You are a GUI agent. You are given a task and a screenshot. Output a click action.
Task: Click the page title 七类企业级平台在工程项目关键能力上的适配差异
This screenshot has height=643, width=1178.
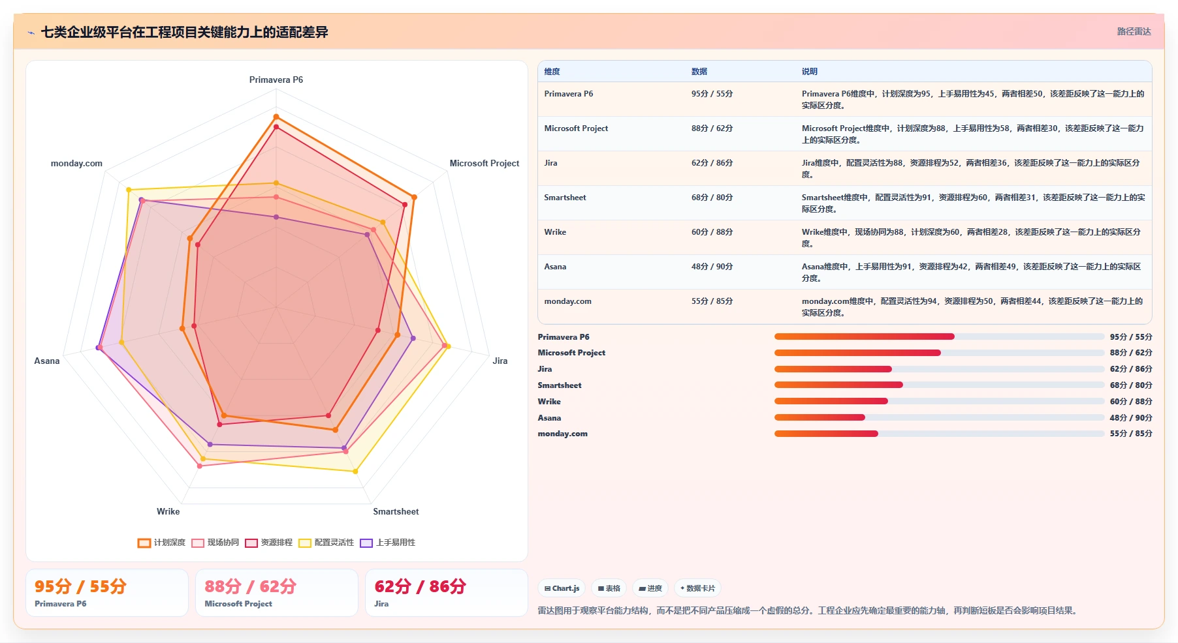pos(185,32)
